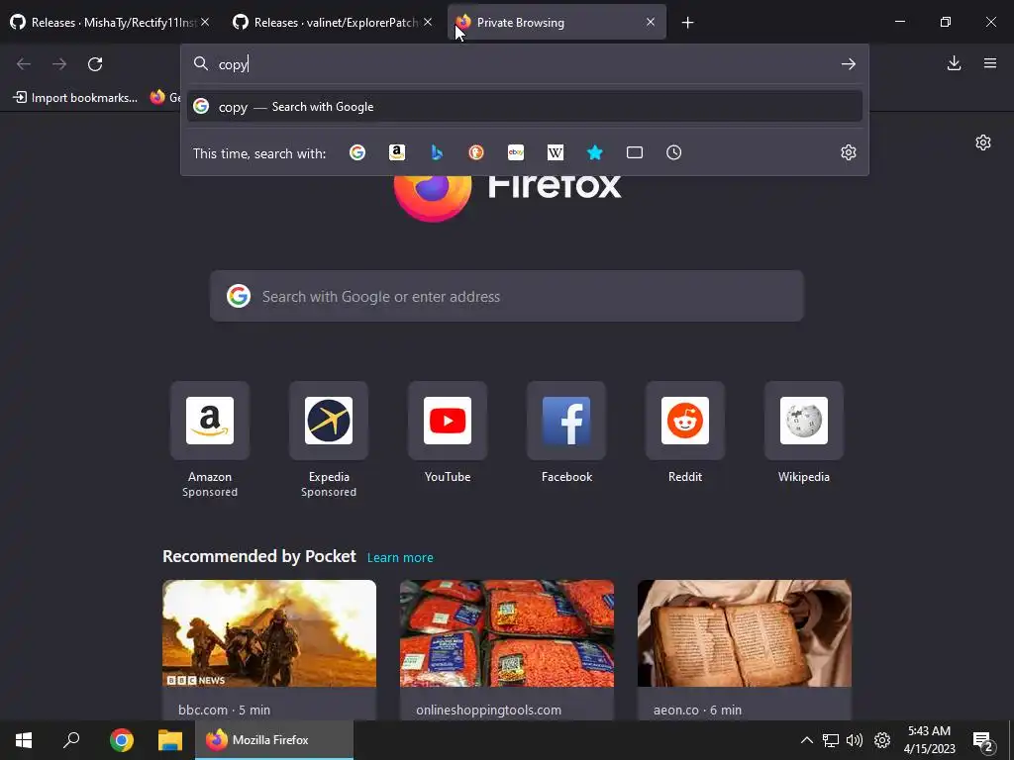Search bookmarks using the star icon
This screenshot has height=760, width=1014.
pos(595,152)
